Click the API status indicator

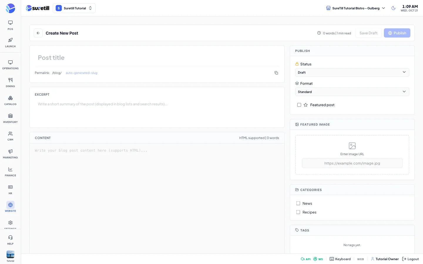click(305, 259)
